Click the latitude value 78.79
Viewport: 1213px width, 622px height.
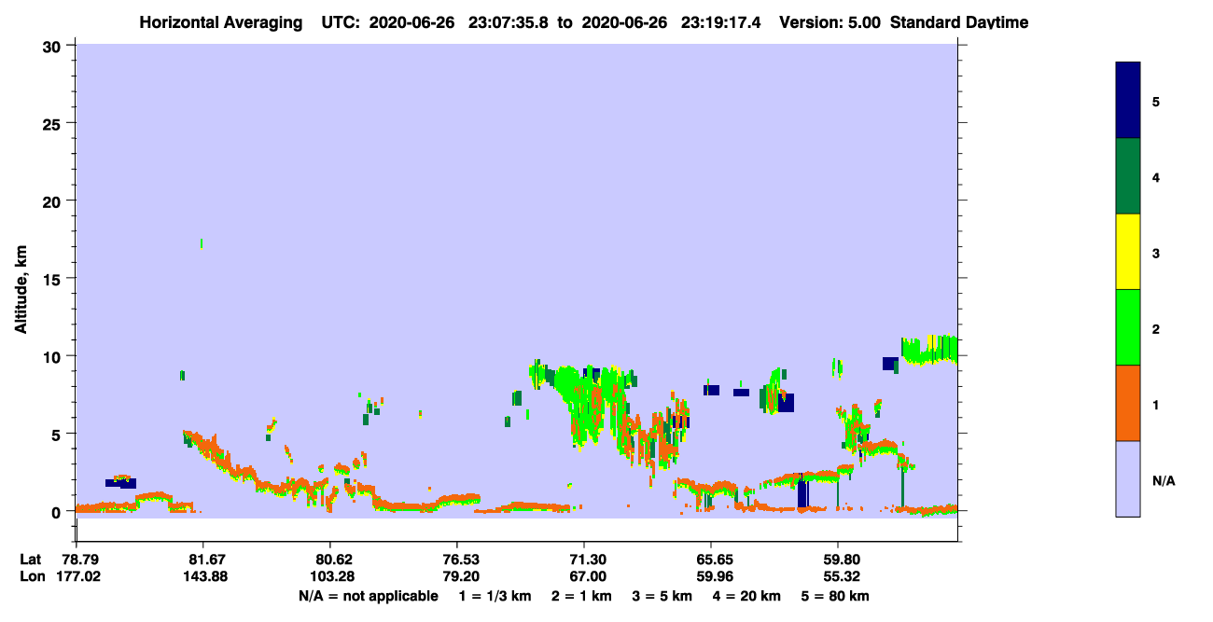81,560
